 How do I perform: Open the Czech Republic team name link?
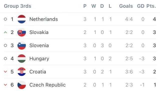pyautogui.click(x=47, y=85)
